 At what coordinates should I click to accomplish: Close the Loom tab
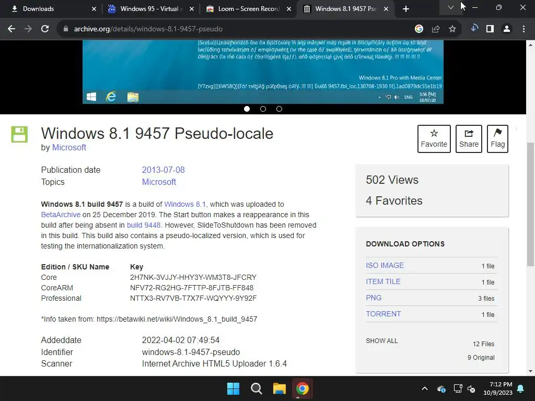click(x=289, y=9)
